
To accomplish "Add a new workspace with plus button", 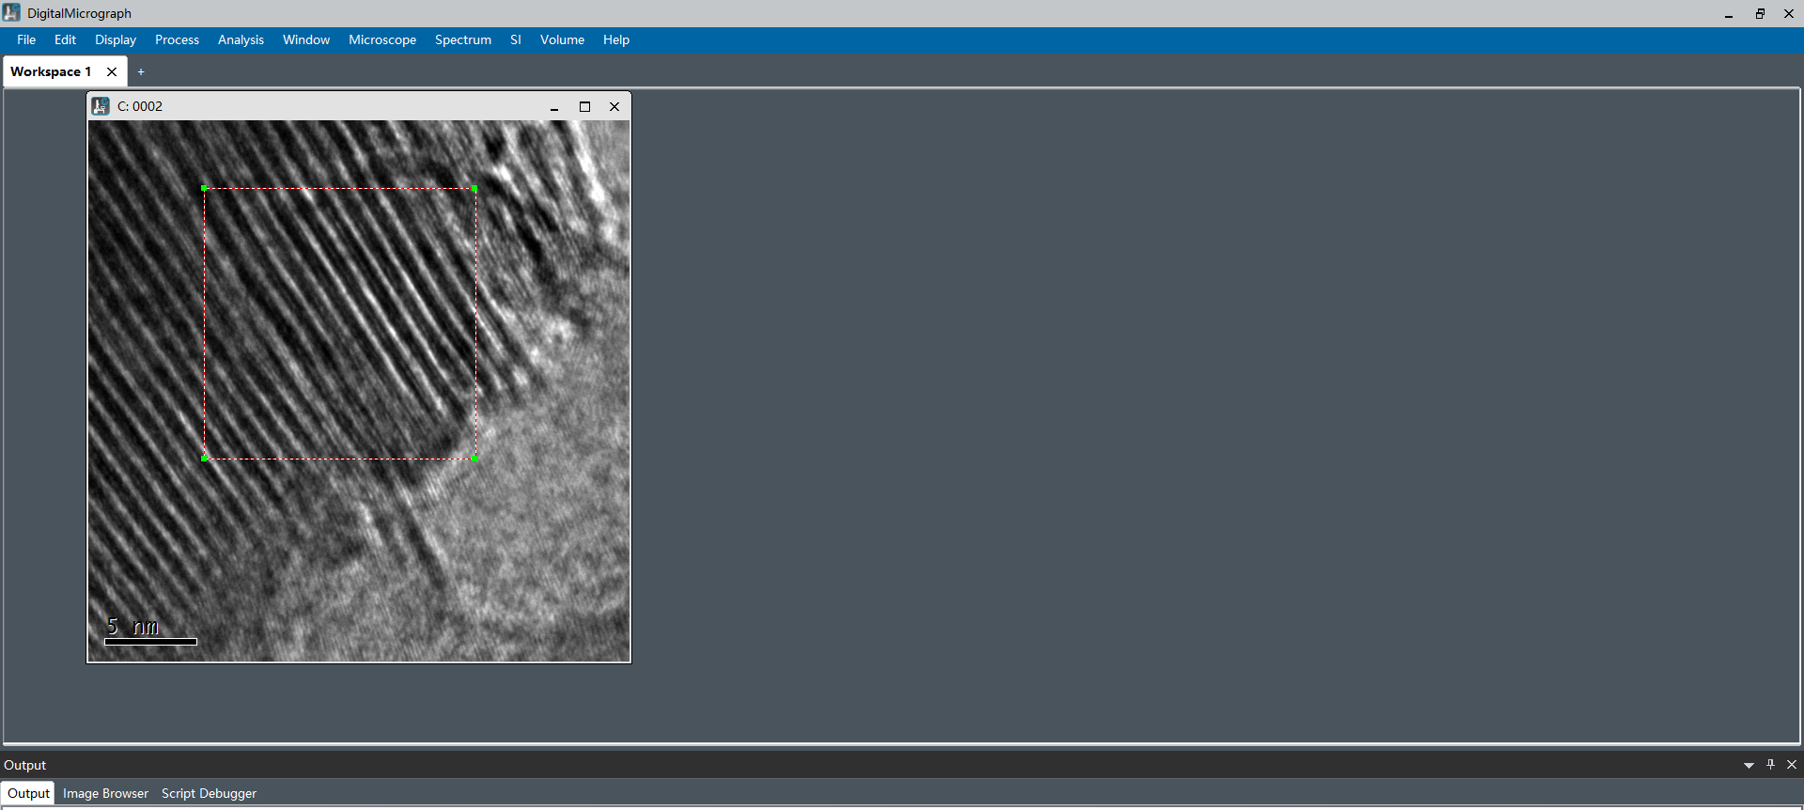I will (x=141, y=71).
